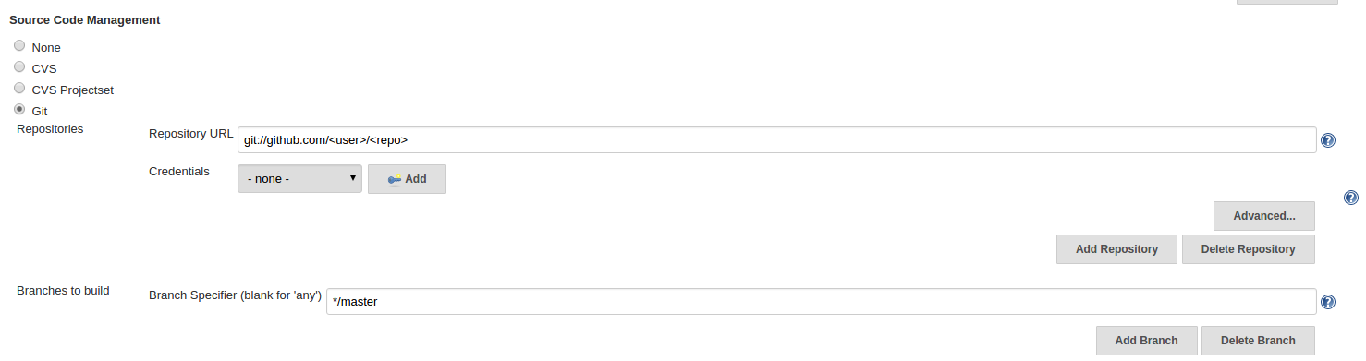This screenshot has width=1366, height=361.
Task: Click the Credentials label text
Action: [179, 172]
